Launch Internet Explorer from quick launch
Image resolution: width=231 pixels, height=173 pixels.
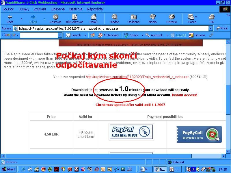[23, 169]
